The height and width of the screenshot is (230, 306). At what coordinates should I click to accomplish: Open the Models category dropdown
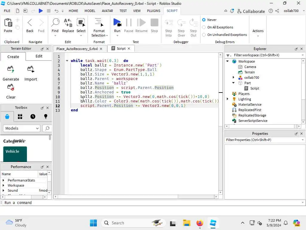point(22,128)
